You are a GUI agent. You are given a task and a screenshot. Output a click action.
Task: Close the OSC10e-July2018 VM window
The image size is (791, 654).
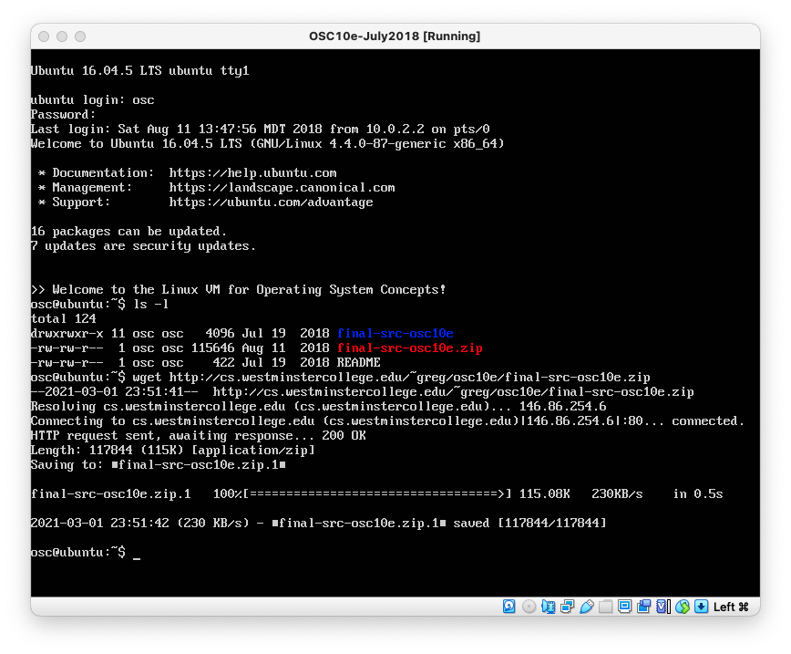pos(44,36)
